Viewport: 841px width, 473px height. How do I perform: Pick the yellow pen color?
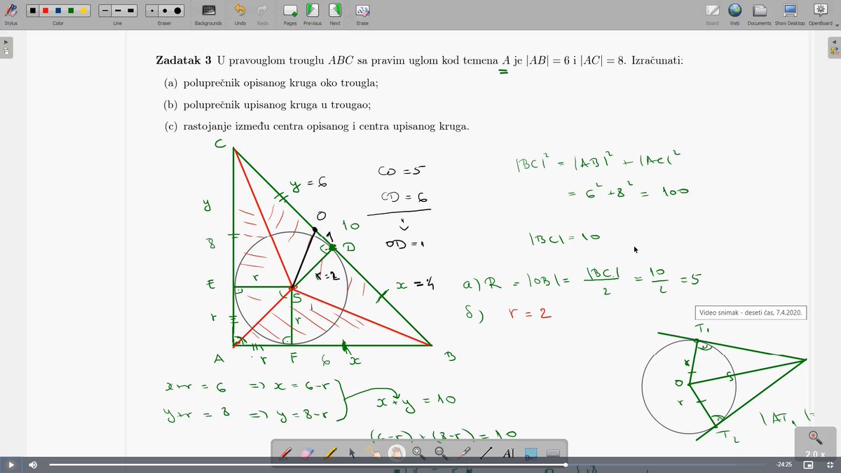83,11
